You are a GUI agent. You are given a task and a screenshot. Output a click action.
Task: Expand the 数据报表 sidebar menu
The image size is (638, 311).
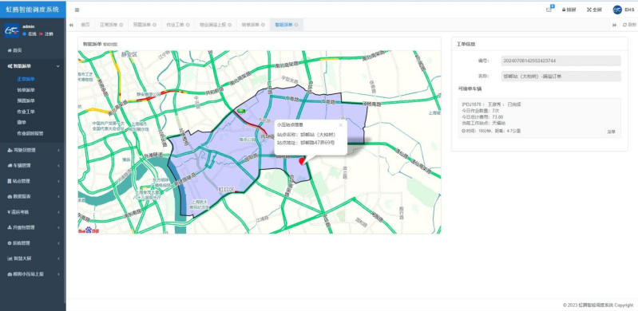point(33,196)
